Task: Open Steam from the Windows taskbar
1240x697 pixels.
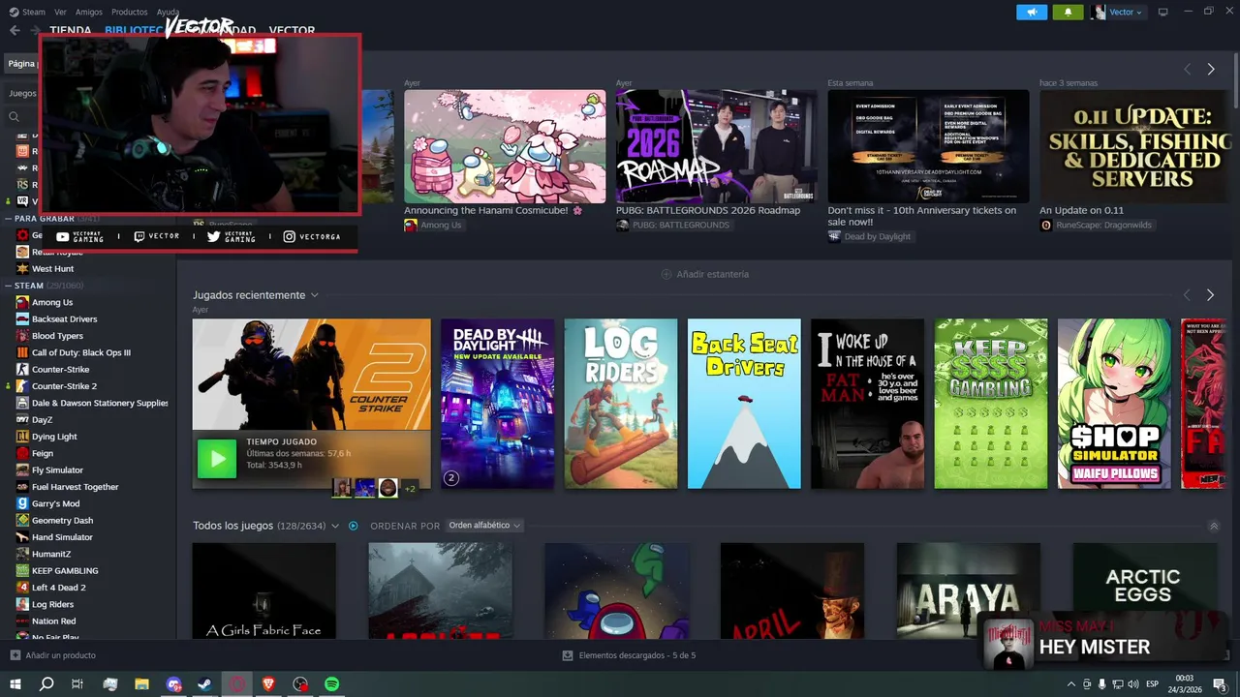Action: 205,684
